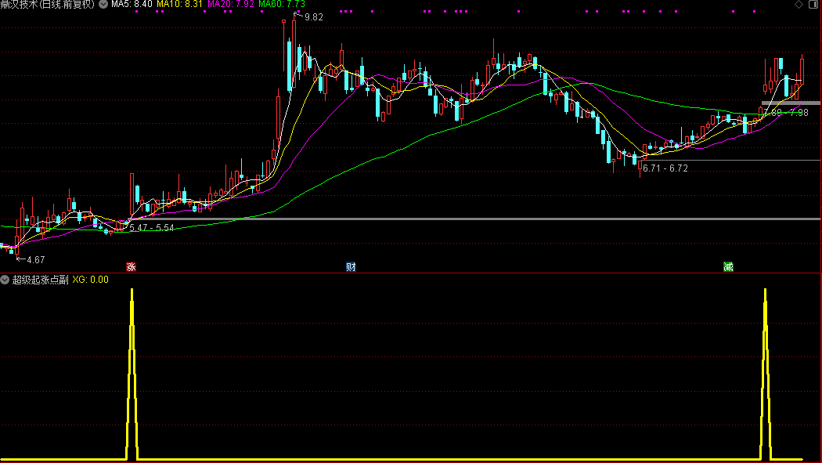Screen dimensions: 822x463
Task: Click the diamond icon at top right
Action: [x=799, y=5]
